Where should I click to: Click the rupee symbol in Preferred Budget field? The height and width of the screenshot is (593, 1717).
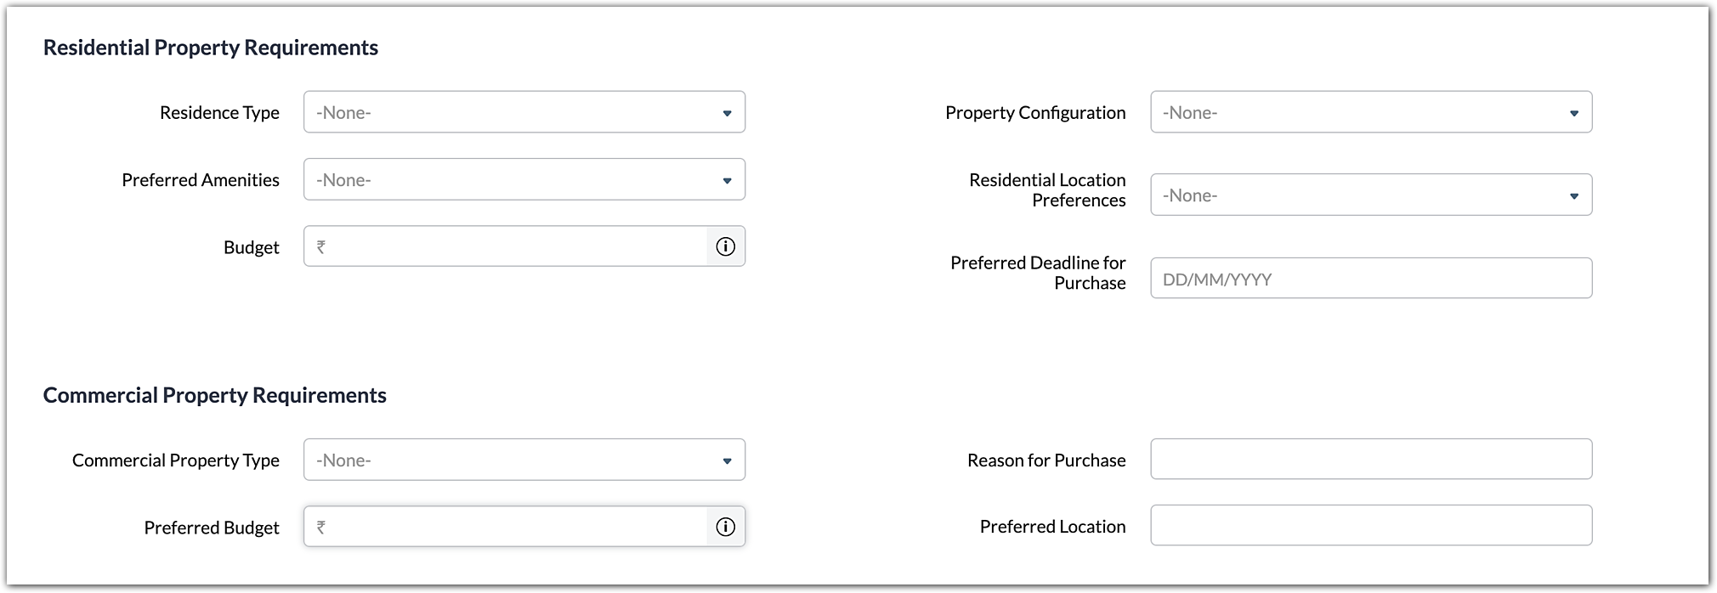click(x=321, y=527)
